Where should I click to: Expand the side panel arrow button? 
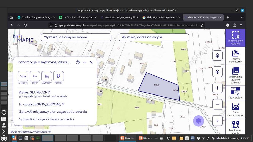click(x=217, y=121)
